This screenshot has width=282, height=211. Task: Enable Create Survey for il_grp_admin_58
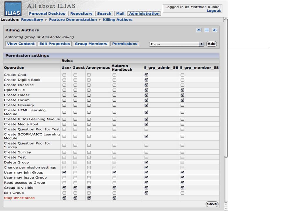tap(146, 152)
